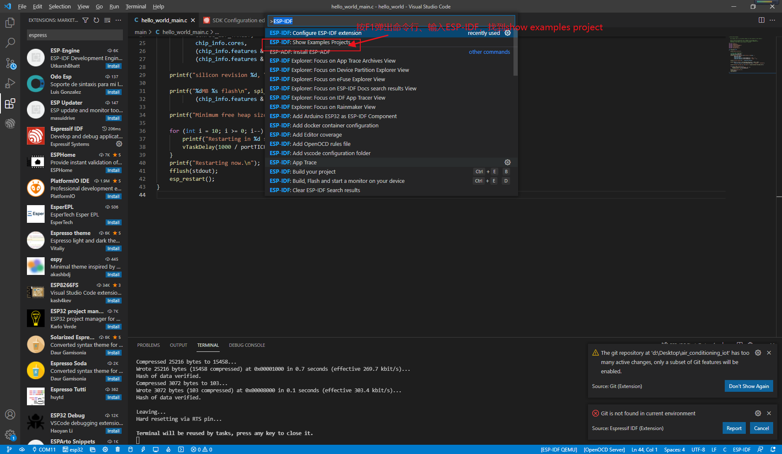Change LF end of line sequence
782x454 pixels.
tap(714, 449)
